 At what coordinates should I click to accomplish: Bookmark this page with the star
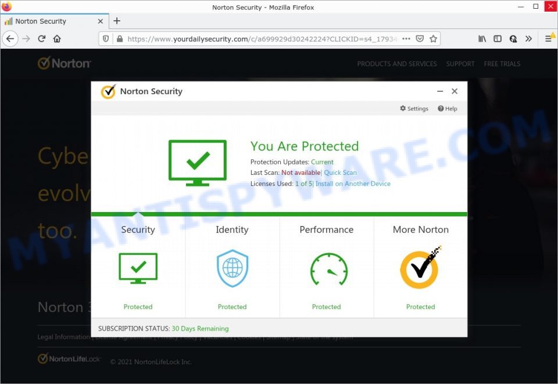433,39
